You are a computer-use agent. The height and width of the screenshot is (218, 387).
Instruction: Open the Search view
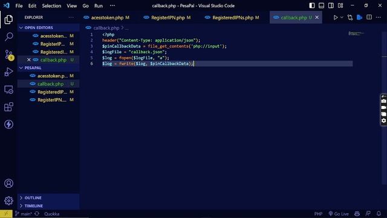pyautogui.click(x=8, y=37)
